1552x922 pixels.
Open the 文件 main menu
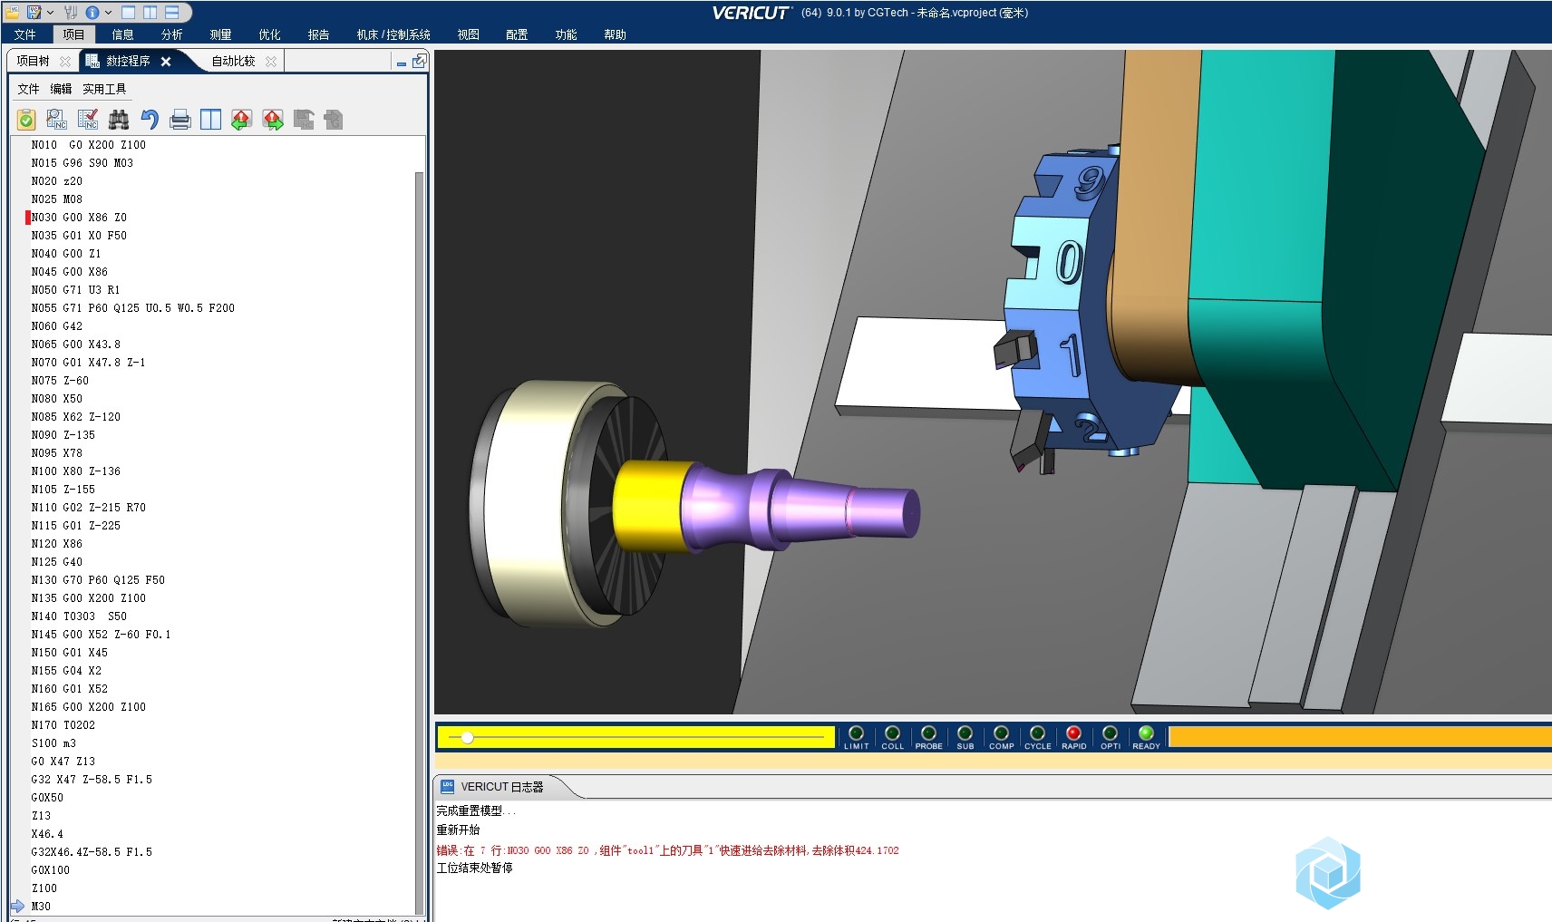pyautogui.click(x=25, y=34)
